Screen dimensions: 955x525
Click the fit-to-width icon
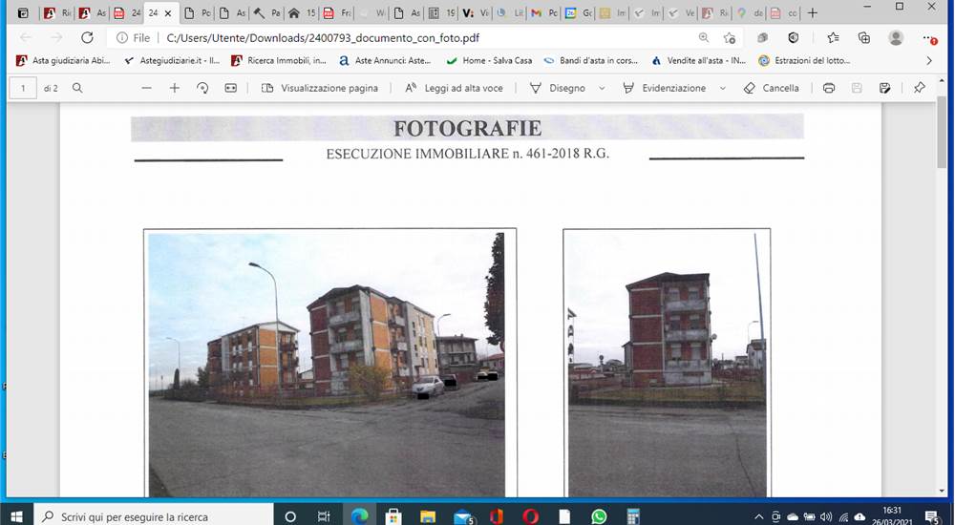[x=230, y=89]
